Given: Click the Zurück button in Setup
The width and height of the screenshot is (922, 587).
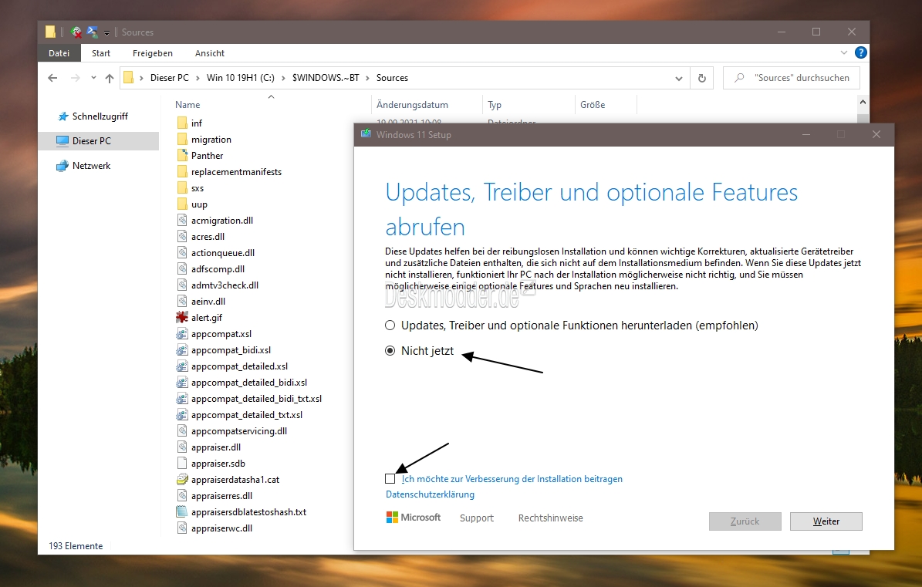Looking at the screenshot, I should (x=745, y=521).
